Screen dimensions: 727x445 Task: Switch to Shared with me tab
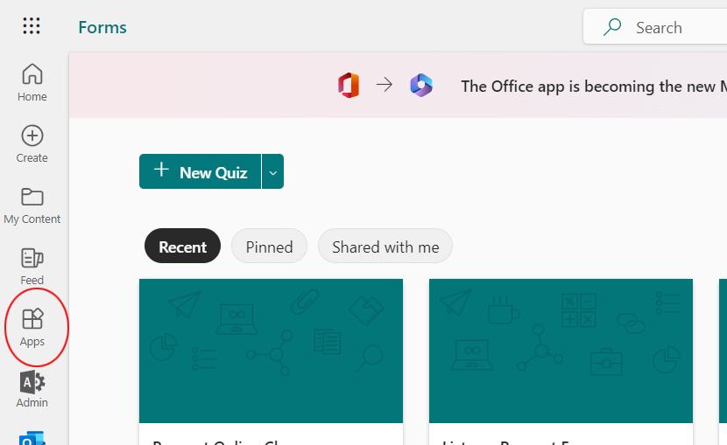[x=385, y=247]
